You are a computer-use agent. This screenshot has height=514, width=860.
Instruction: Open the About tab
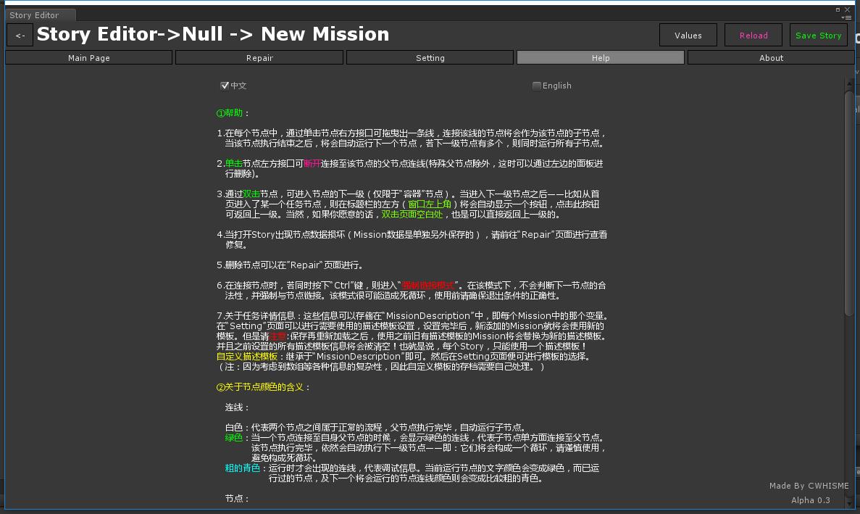(x=771, y=57)
